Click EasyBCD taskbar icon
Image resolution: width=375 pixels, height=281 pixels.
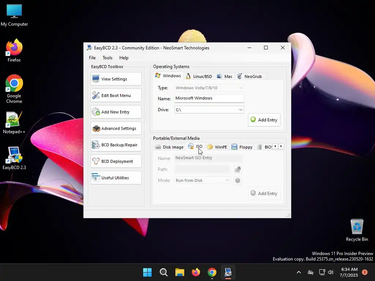pos(228,272)
